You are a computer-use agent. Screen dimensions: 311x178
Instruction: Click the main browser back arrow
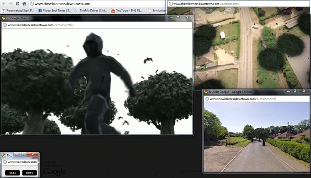(4, 4)
